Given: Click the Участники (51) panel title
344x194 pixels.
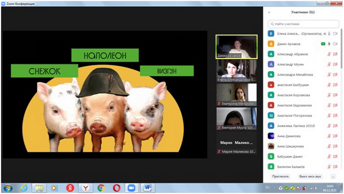Looking at the screenshot, I should [x=303, y=12].
